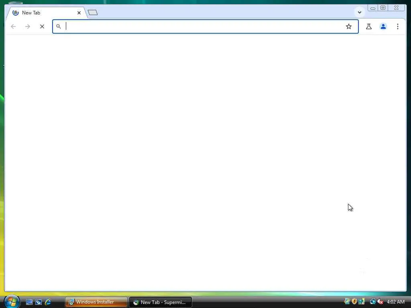The width and height of the screenshot is (411, 308).
Task: Switch to New Tab - Supermium taskbar button
Action: pos(161,302)
